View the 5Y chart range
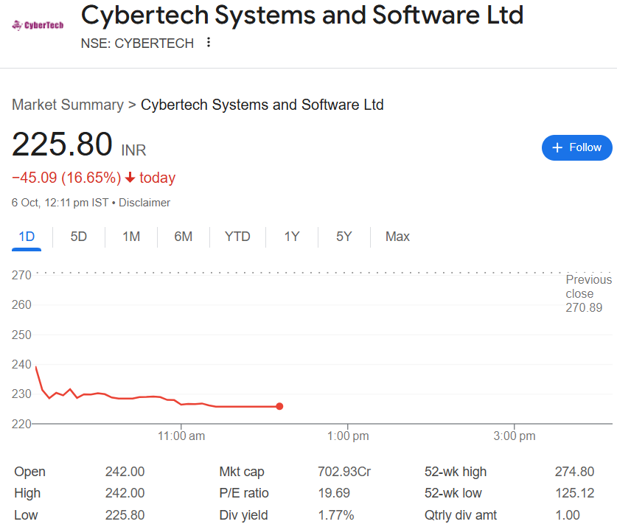617x527 pixels. coord(344,237)
